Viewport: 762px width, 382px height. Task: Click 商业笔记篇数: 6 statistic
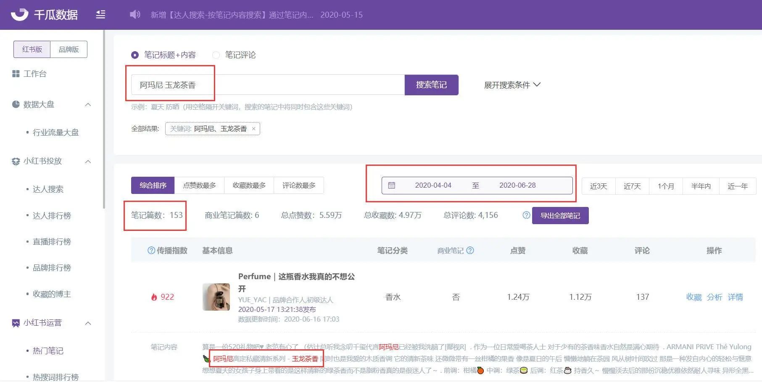[x=232, y=215]
